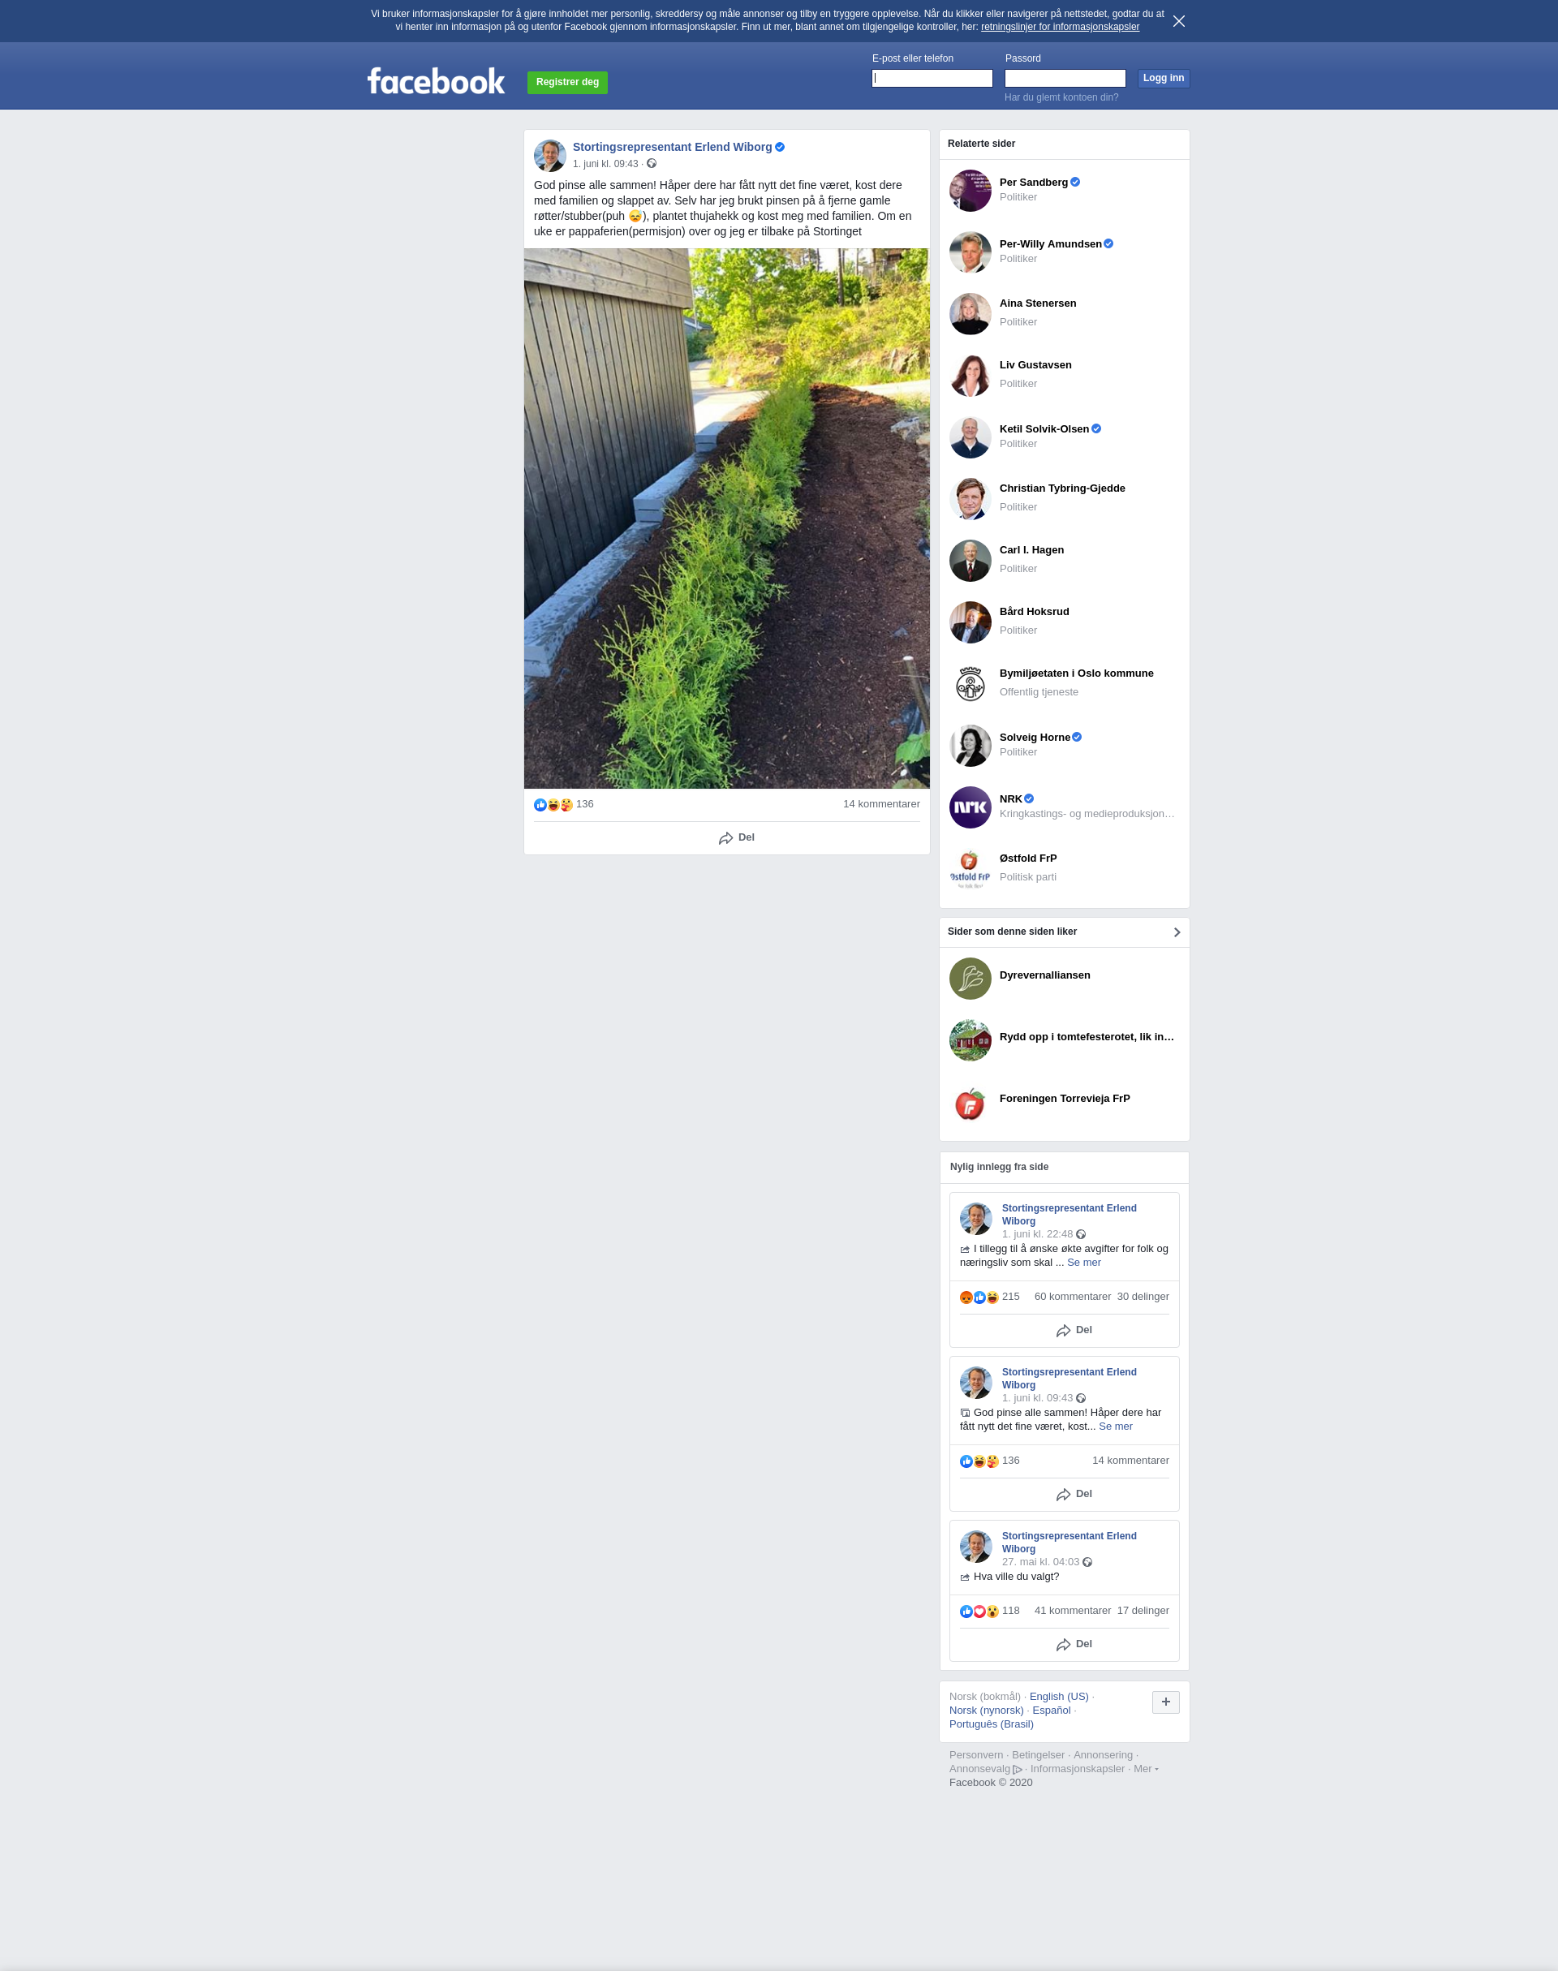The width and height of the screenshot is (1558, 1971).
Task: Share the main post with Del
Action: pyautogui.click(x=736, y=837)
